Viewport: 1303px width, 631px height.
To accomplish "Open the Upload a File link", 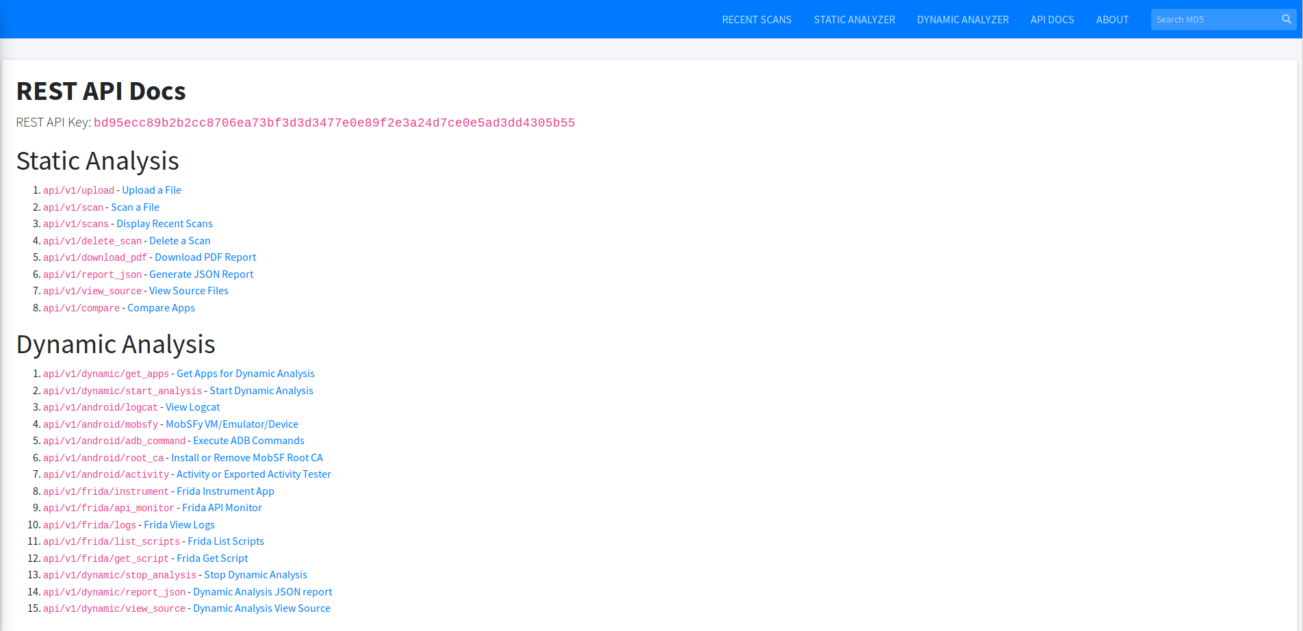I will click(151, 190).
